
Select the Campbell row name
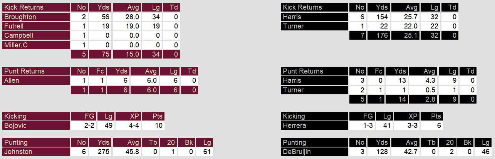point(36,35)
